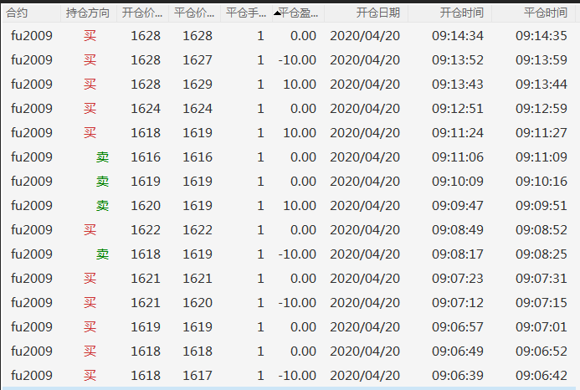Viewport: 580px width, 390px height.
Task: Click the sort arrow in the 平仓盈 column header
Action: (x=277, y=13)
